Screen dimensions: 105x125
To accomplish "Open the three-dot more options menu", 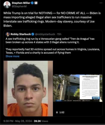I will [101, 3].
